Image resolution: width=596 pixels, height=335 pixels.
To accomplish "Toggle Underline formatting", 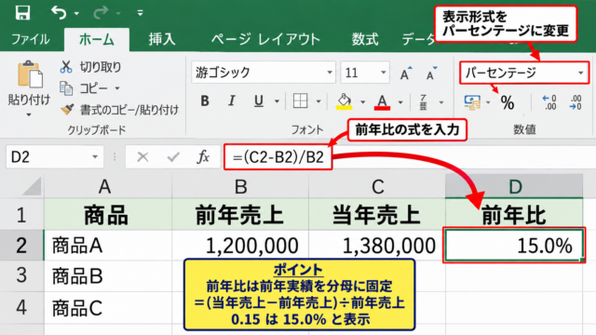I will 259,101.
